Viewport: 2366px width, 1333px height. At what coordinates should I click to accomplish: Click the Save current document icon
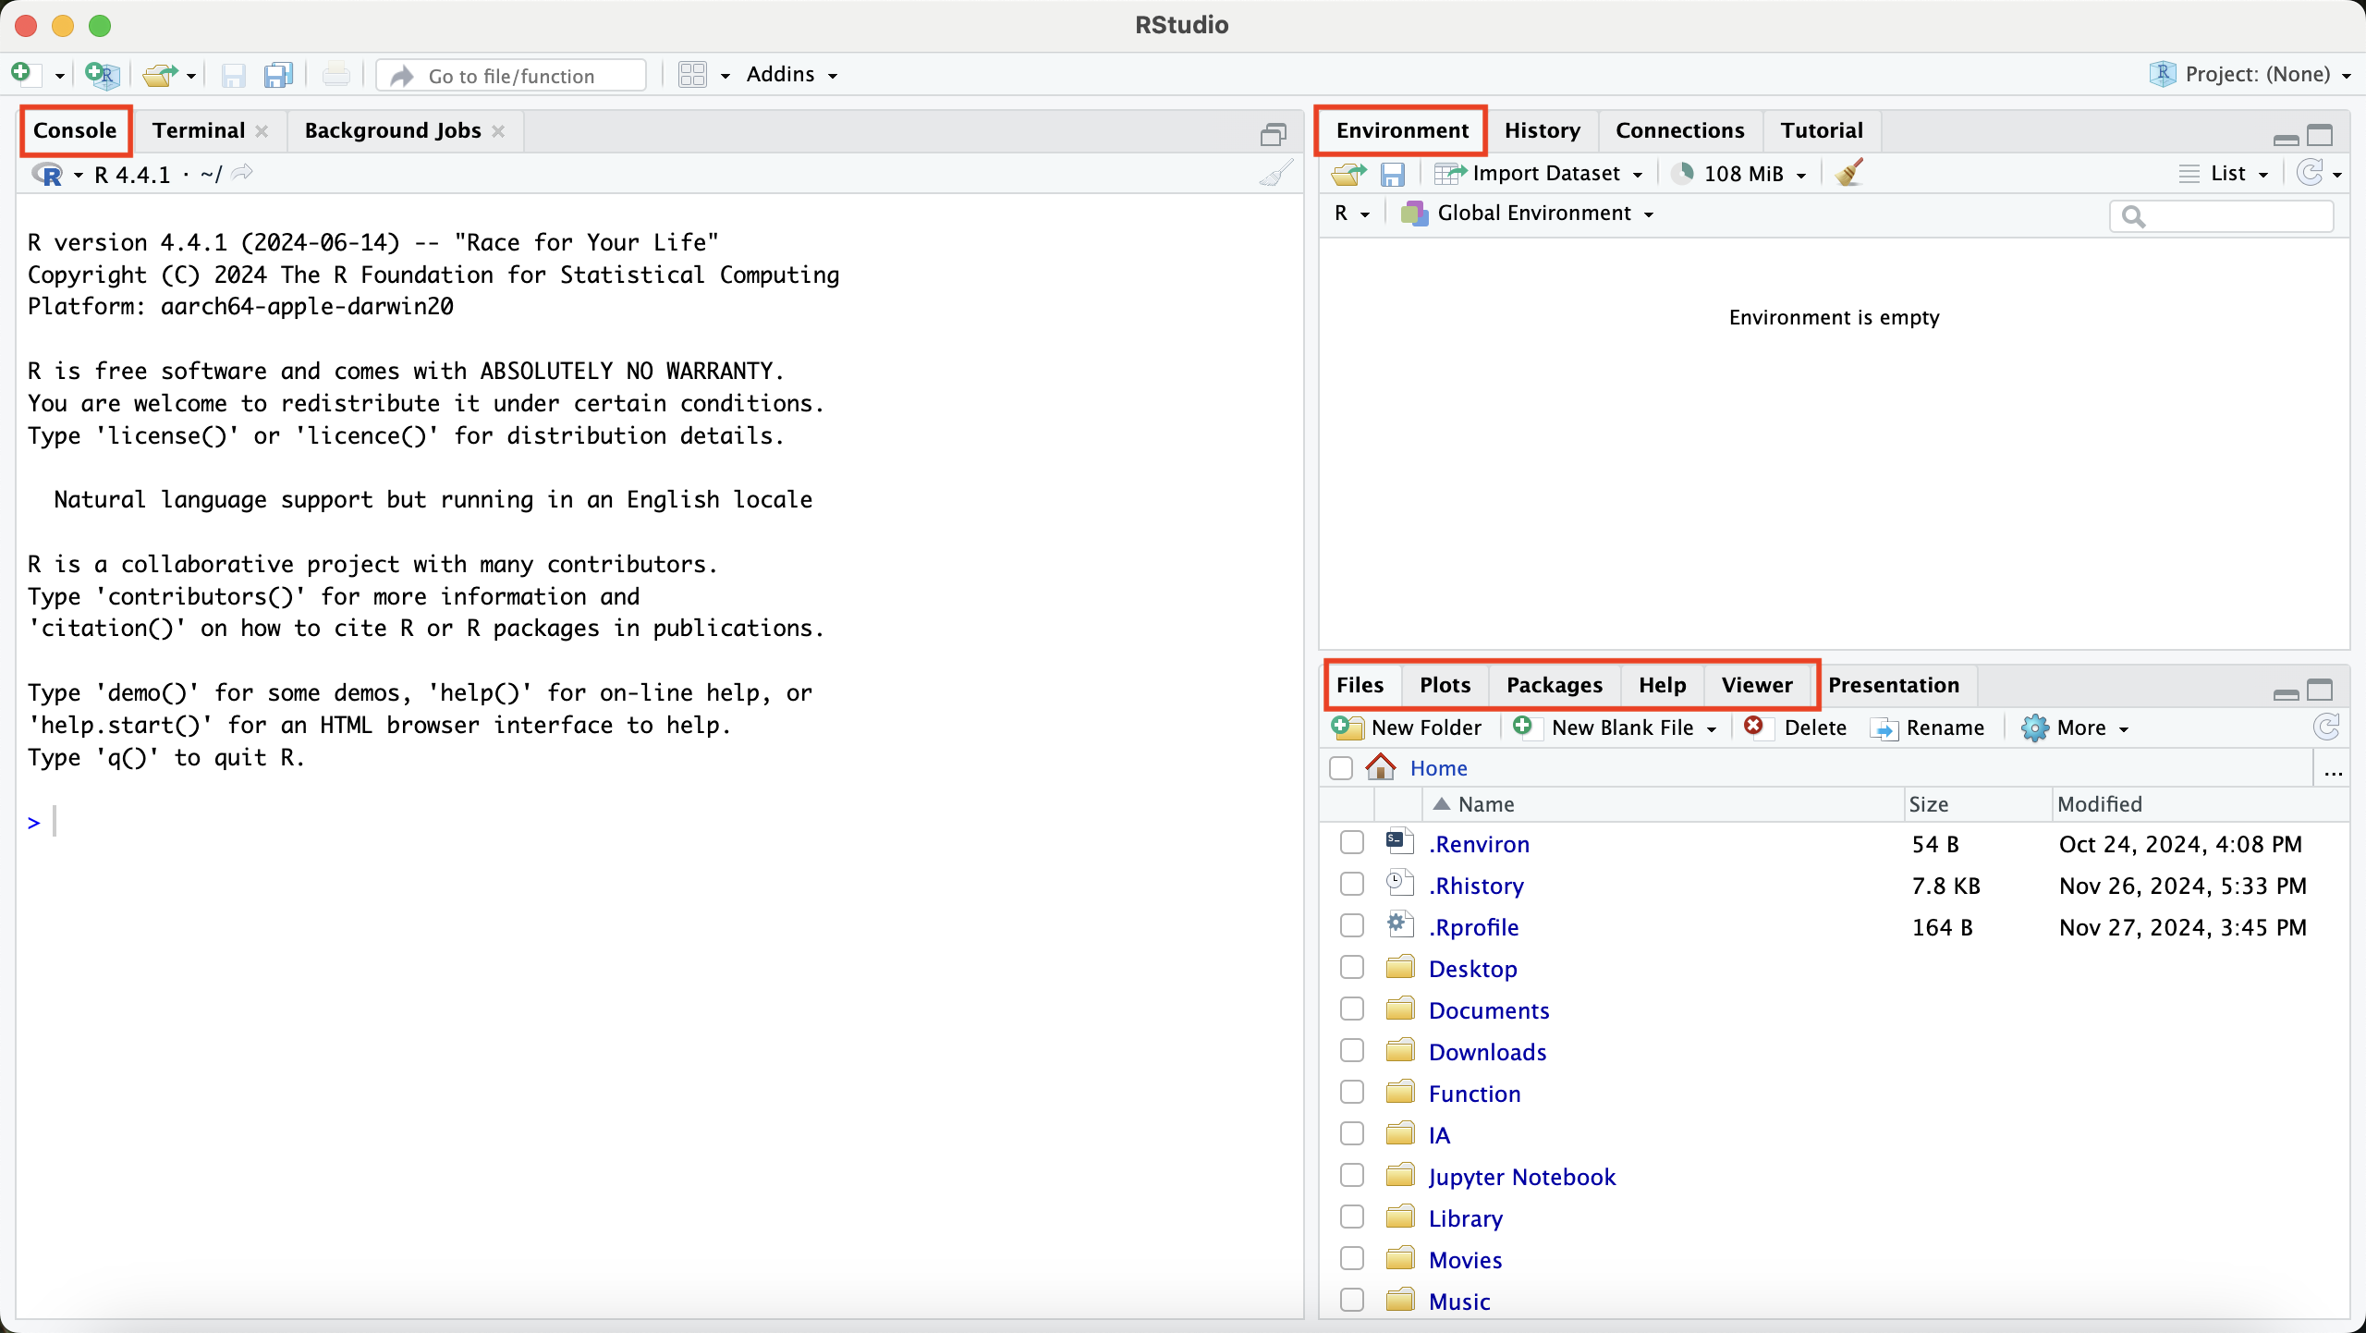click(234, 75)
